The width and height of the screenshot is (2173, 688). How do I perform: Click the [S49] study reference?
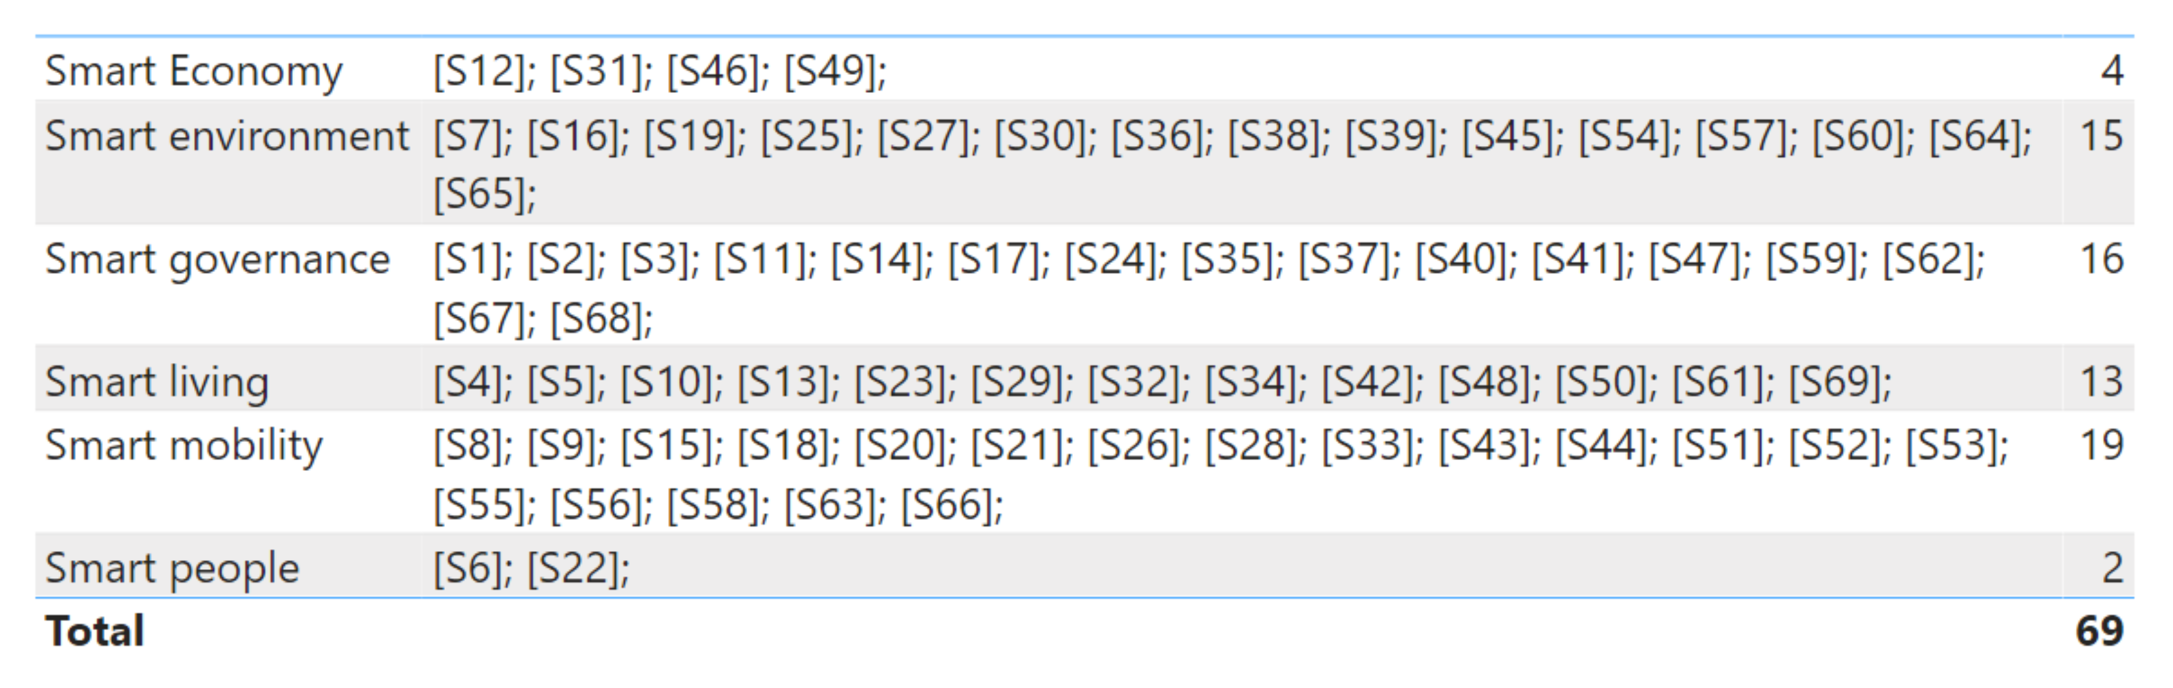point(830,71)
